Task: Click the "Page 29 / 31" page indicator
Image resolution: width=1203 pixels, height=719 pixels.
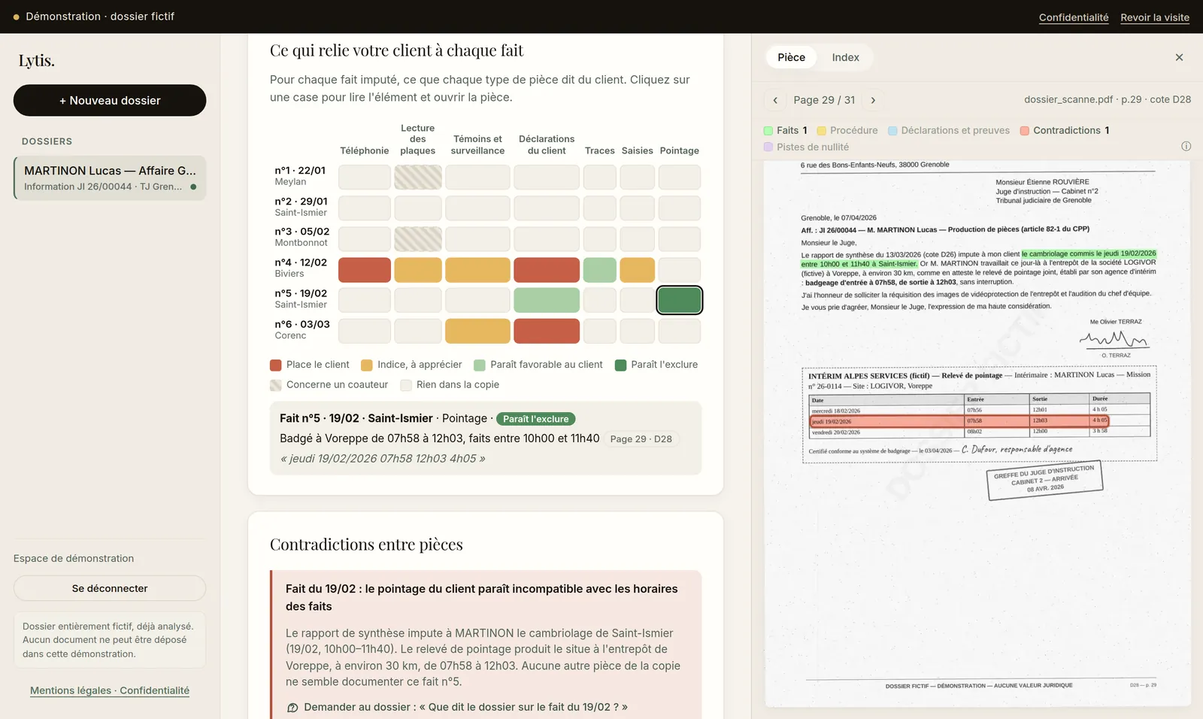Action: tap(824, 100)
